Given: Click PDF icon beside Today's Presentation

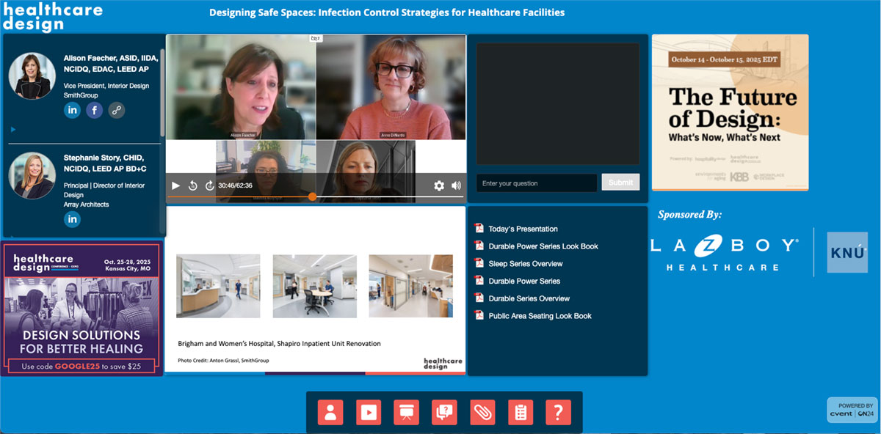Looking at the screenshot, I should [x=479, y=228].
